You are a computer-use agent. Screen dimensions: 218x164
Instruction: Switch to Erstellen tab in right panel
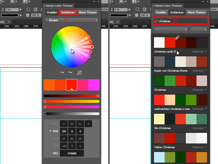tap(161, 12)
